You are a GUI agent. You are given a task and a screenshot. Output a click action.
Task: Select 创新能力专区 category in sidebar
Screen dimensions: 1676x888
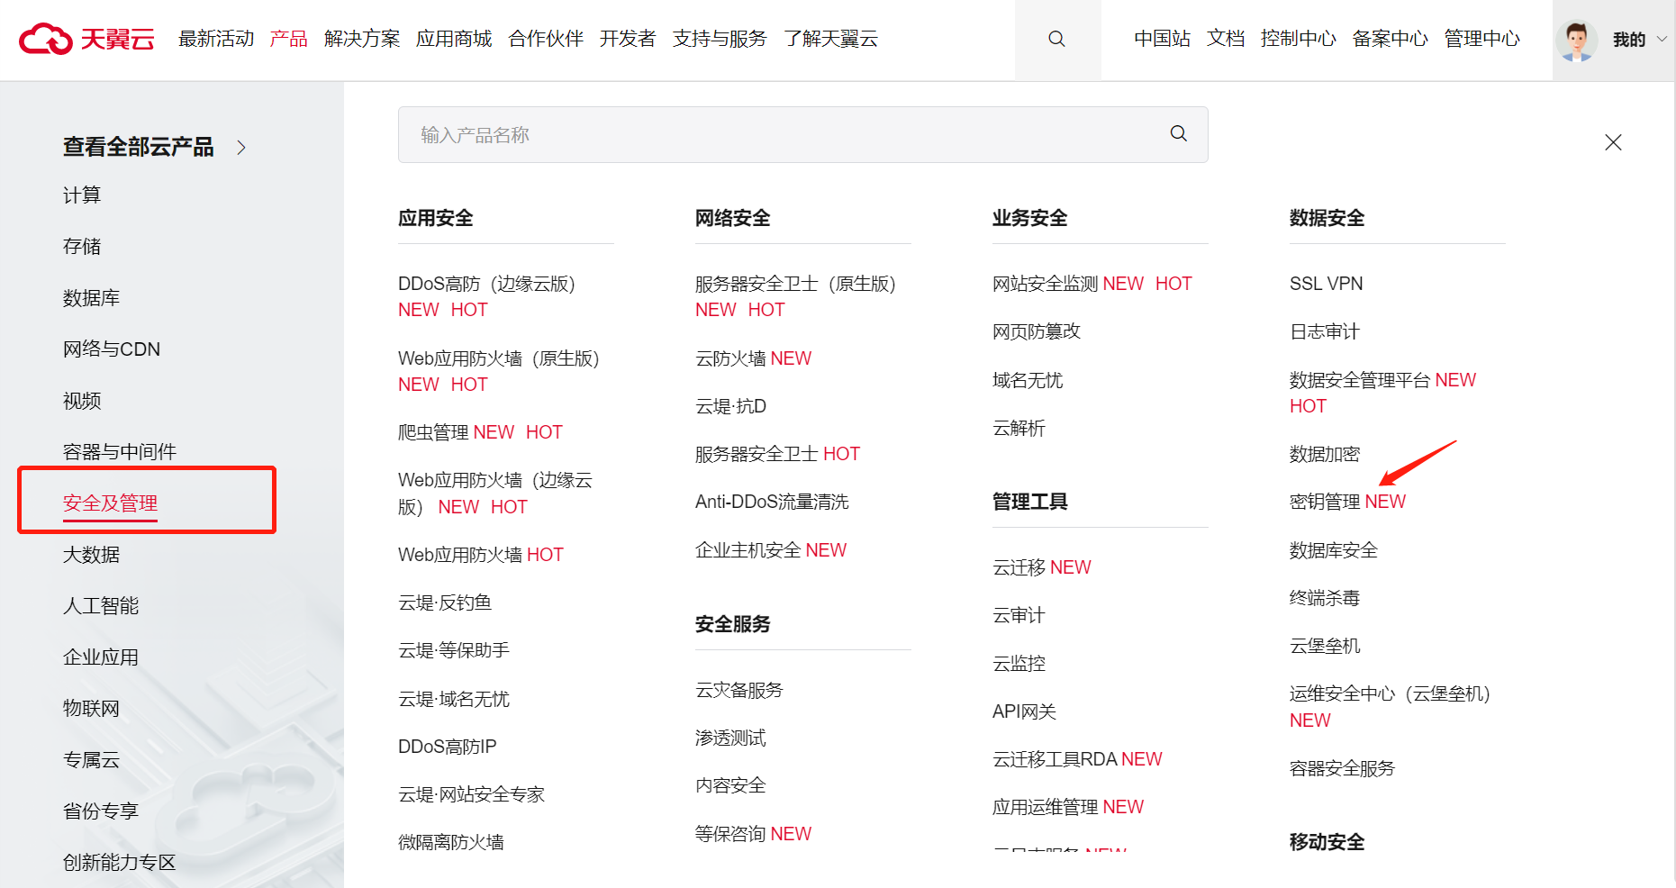click(120, 862)
